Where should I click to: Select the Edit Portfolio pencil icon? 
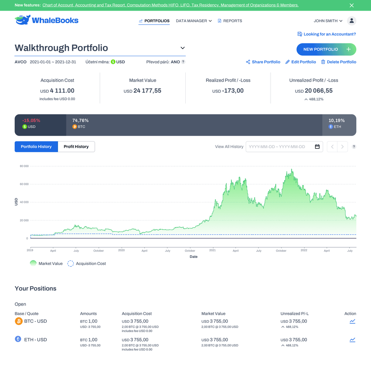click(x=287, y=62)
